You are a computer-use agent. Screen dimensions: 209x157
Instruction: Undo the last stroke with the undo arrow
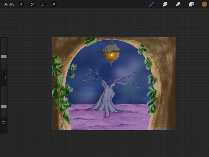point(4,122)
